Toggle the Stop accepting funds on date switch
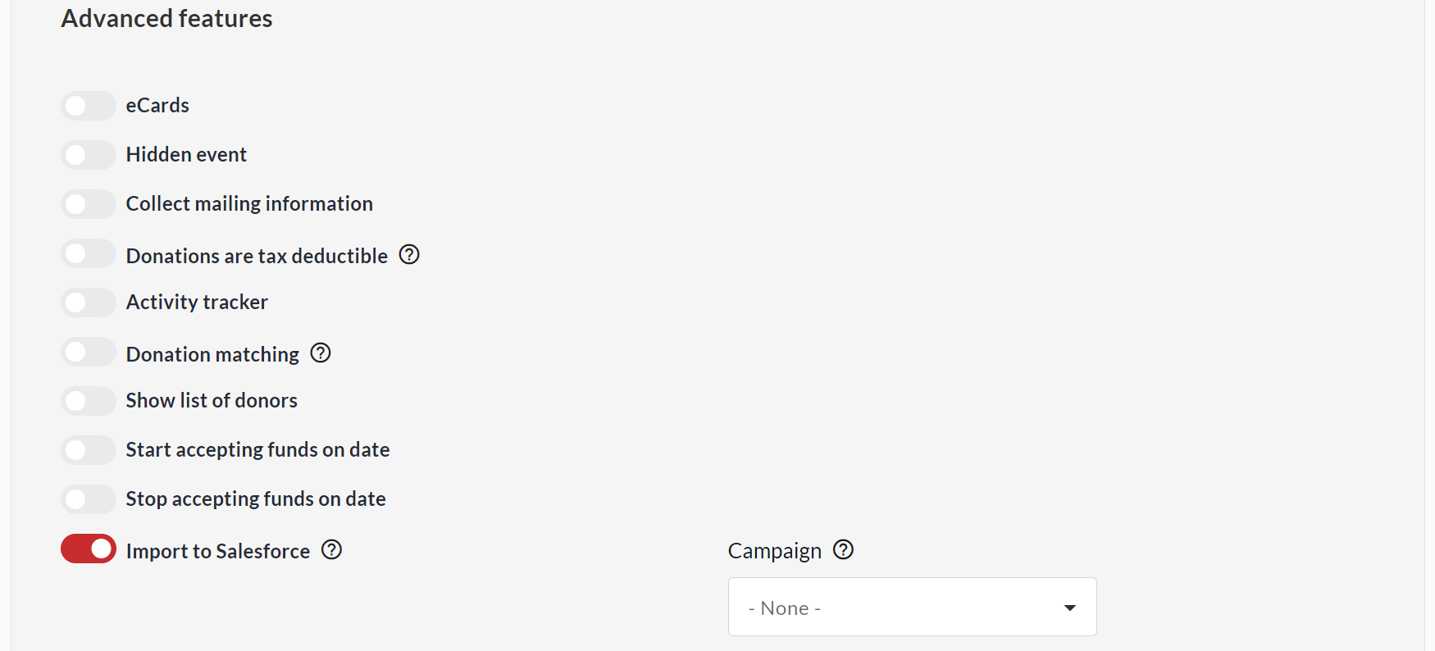 [x=89, y=499]
